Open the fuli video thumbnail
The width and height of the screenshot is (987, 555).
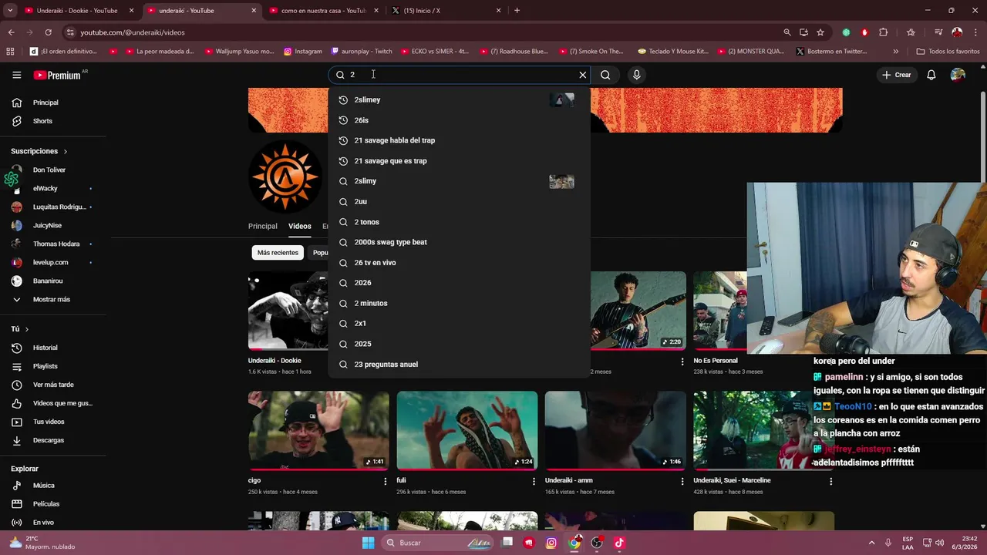[x=467, y=430]
